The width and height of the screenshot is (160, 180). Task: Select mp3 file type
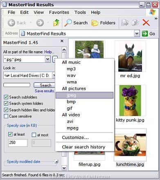(x=85, y=69)
